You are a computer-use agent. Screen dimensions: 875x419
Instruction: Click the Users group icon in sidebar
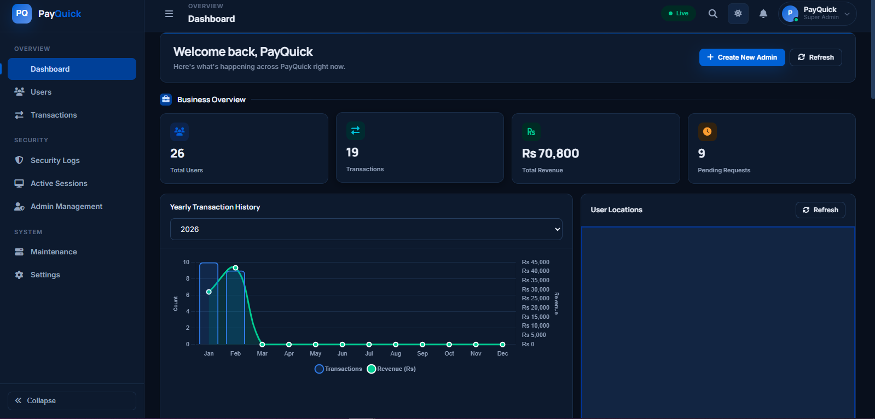pos(19,91)
